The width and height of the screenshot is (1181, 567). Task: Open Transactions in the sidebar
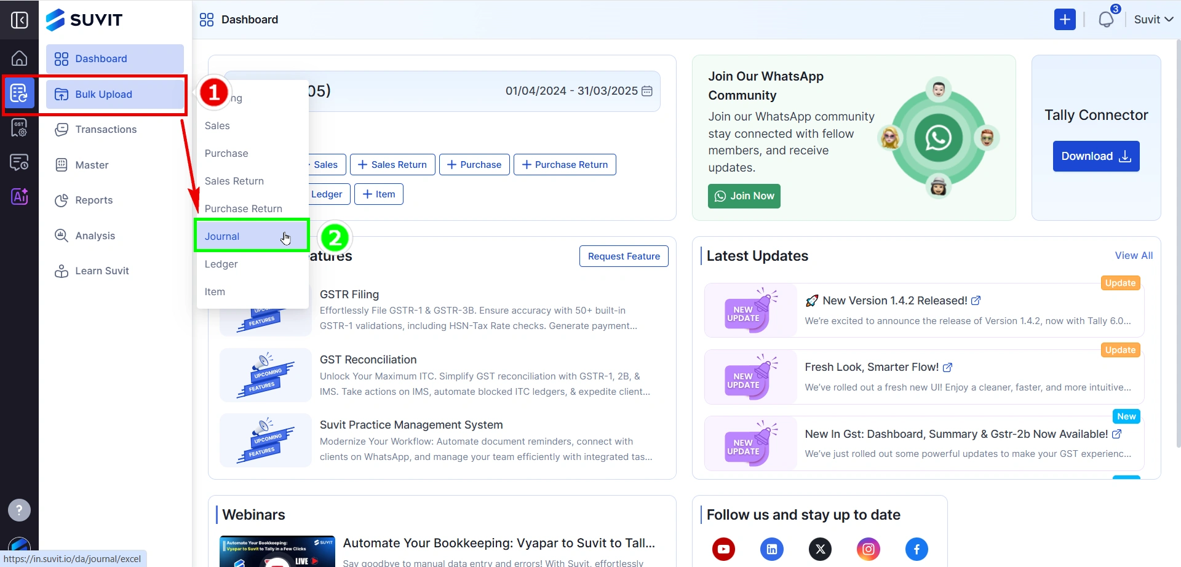[x=115, y=130]
